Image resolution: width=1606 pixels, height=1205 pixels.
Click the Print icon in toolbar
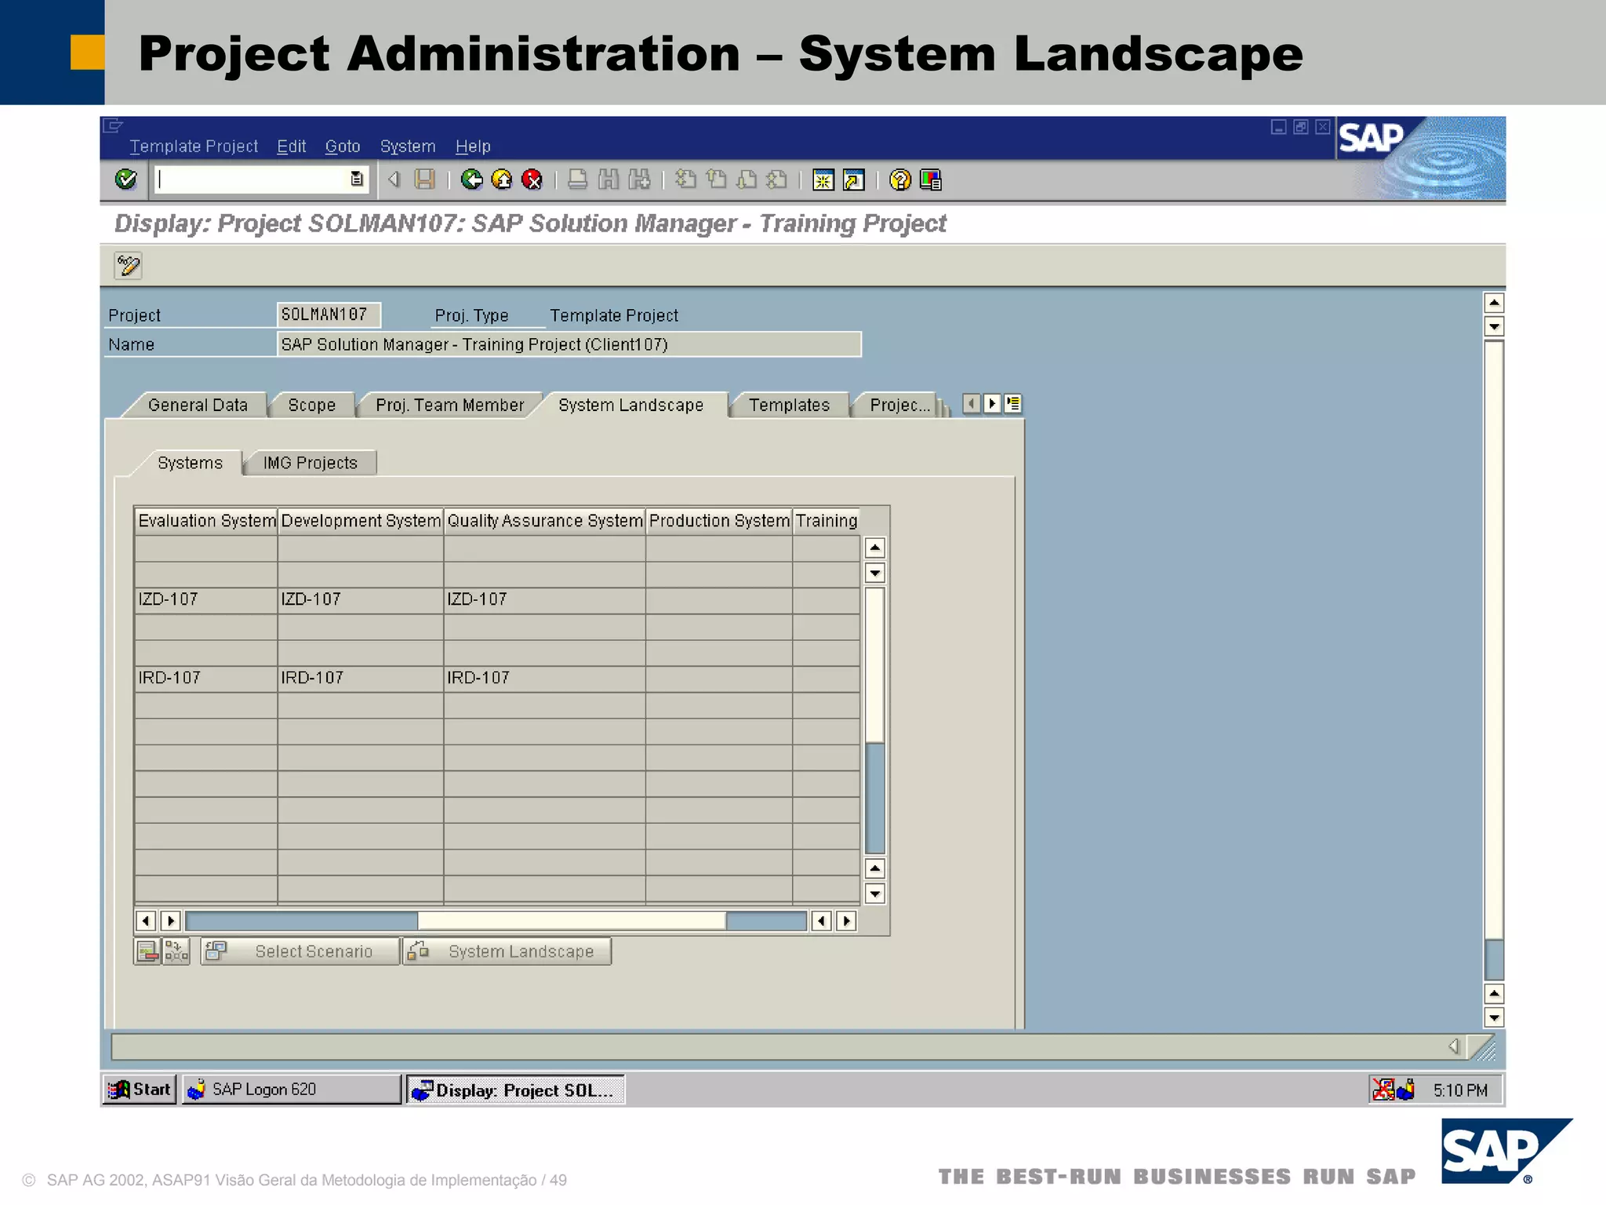[x=577, y=180]
